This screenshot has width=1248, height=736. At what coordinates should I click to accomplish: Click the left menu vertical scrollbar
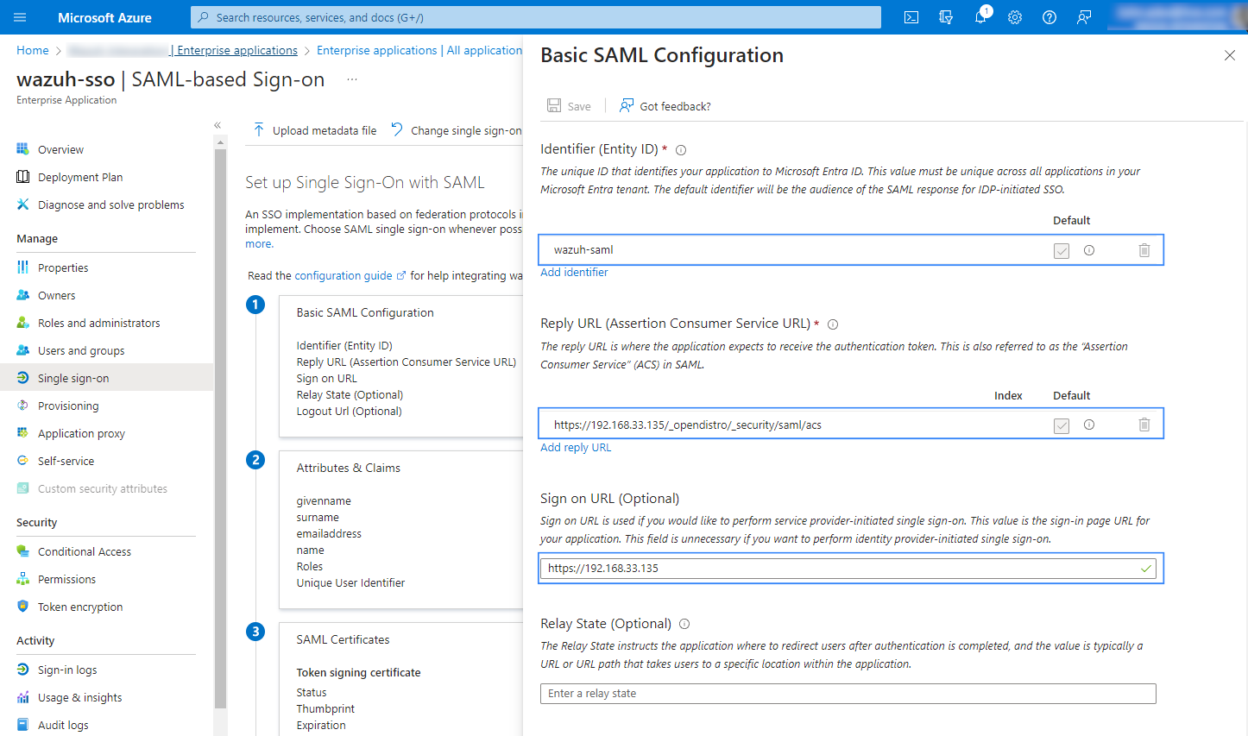220,431
